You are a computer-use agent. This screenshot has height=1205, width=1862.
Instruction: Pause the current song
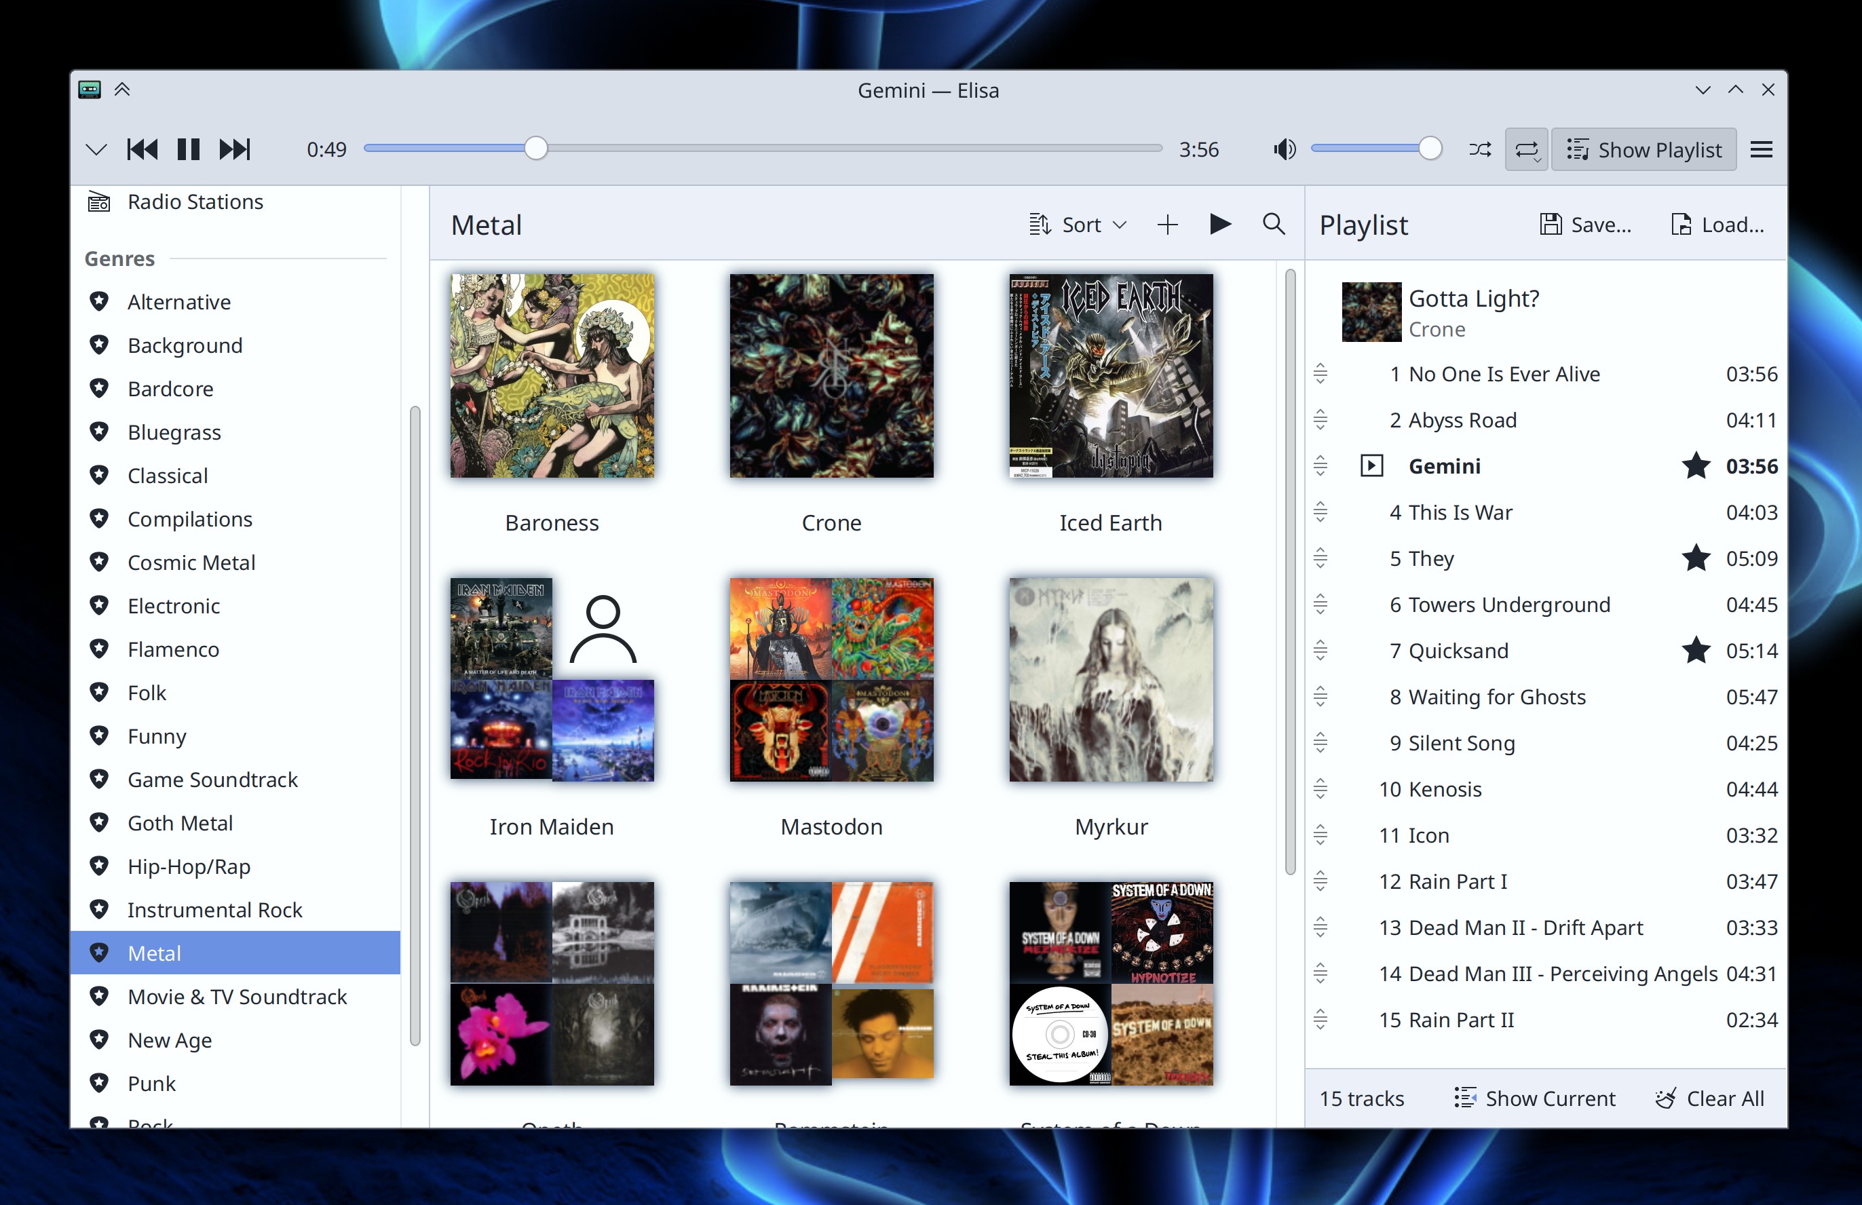(189, 149)
